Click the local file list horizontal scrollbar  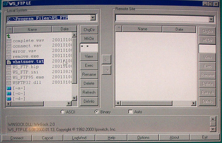point(39,104)
